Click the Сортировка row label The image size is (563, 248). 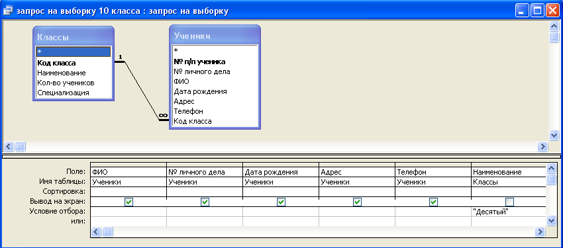click(x=64, y=191)
